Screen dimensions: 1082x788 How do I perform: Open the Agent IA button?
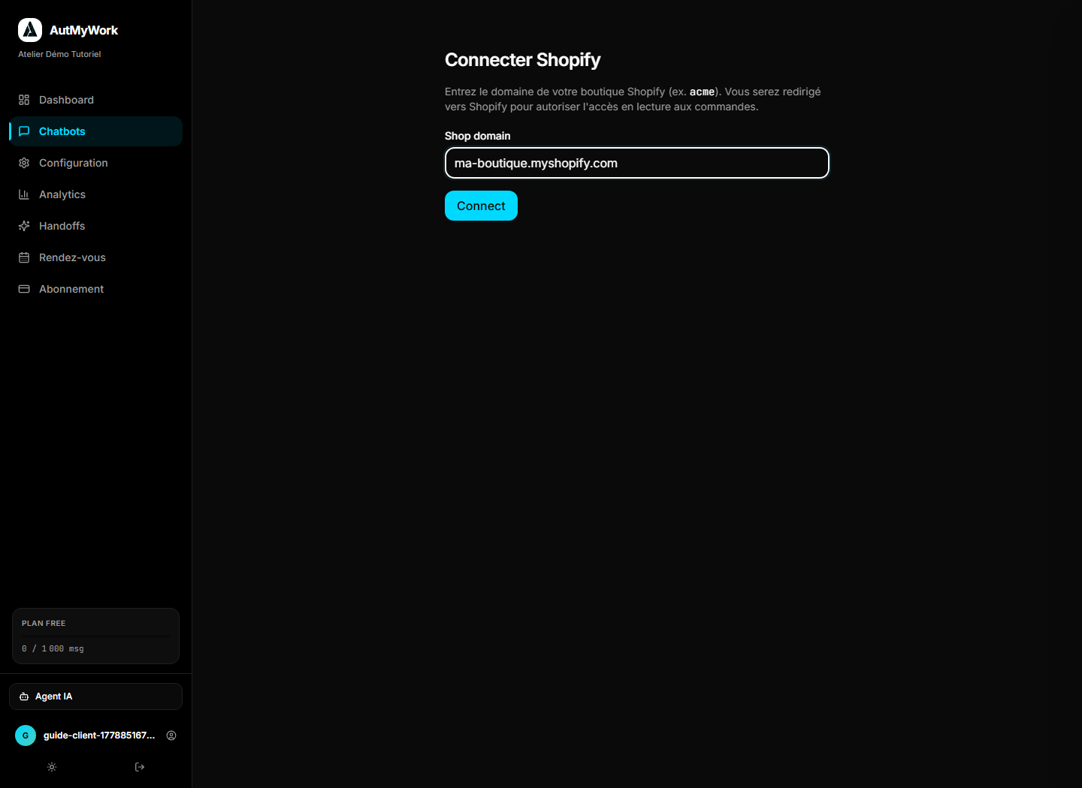(x=96, y=696)
